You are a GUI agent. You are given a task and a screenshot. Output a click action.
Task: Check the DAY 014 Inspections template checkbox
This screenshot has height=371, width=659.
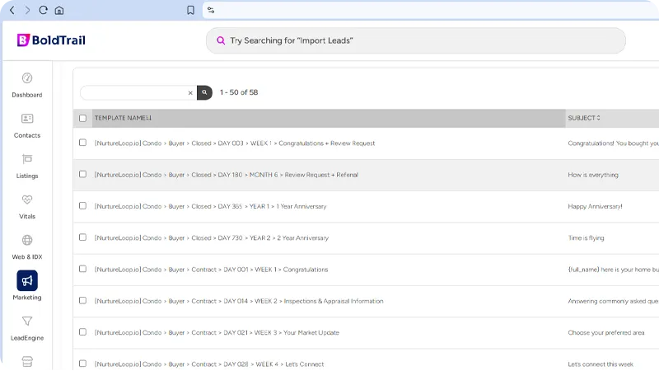click(x=82, y=301)
